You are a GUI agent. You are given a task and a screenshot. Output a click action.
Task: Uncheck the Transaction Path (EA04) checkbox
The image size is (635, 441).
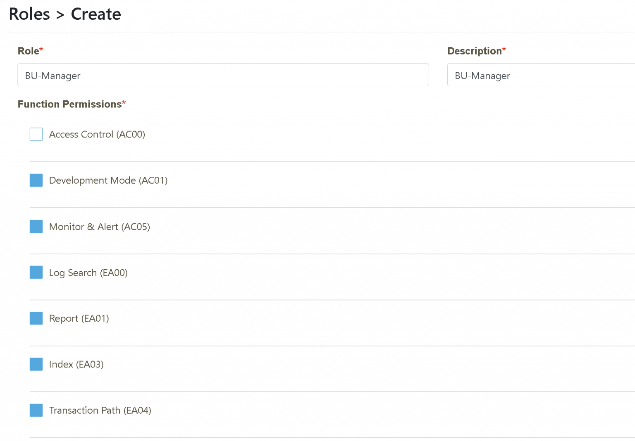(36, 410)
